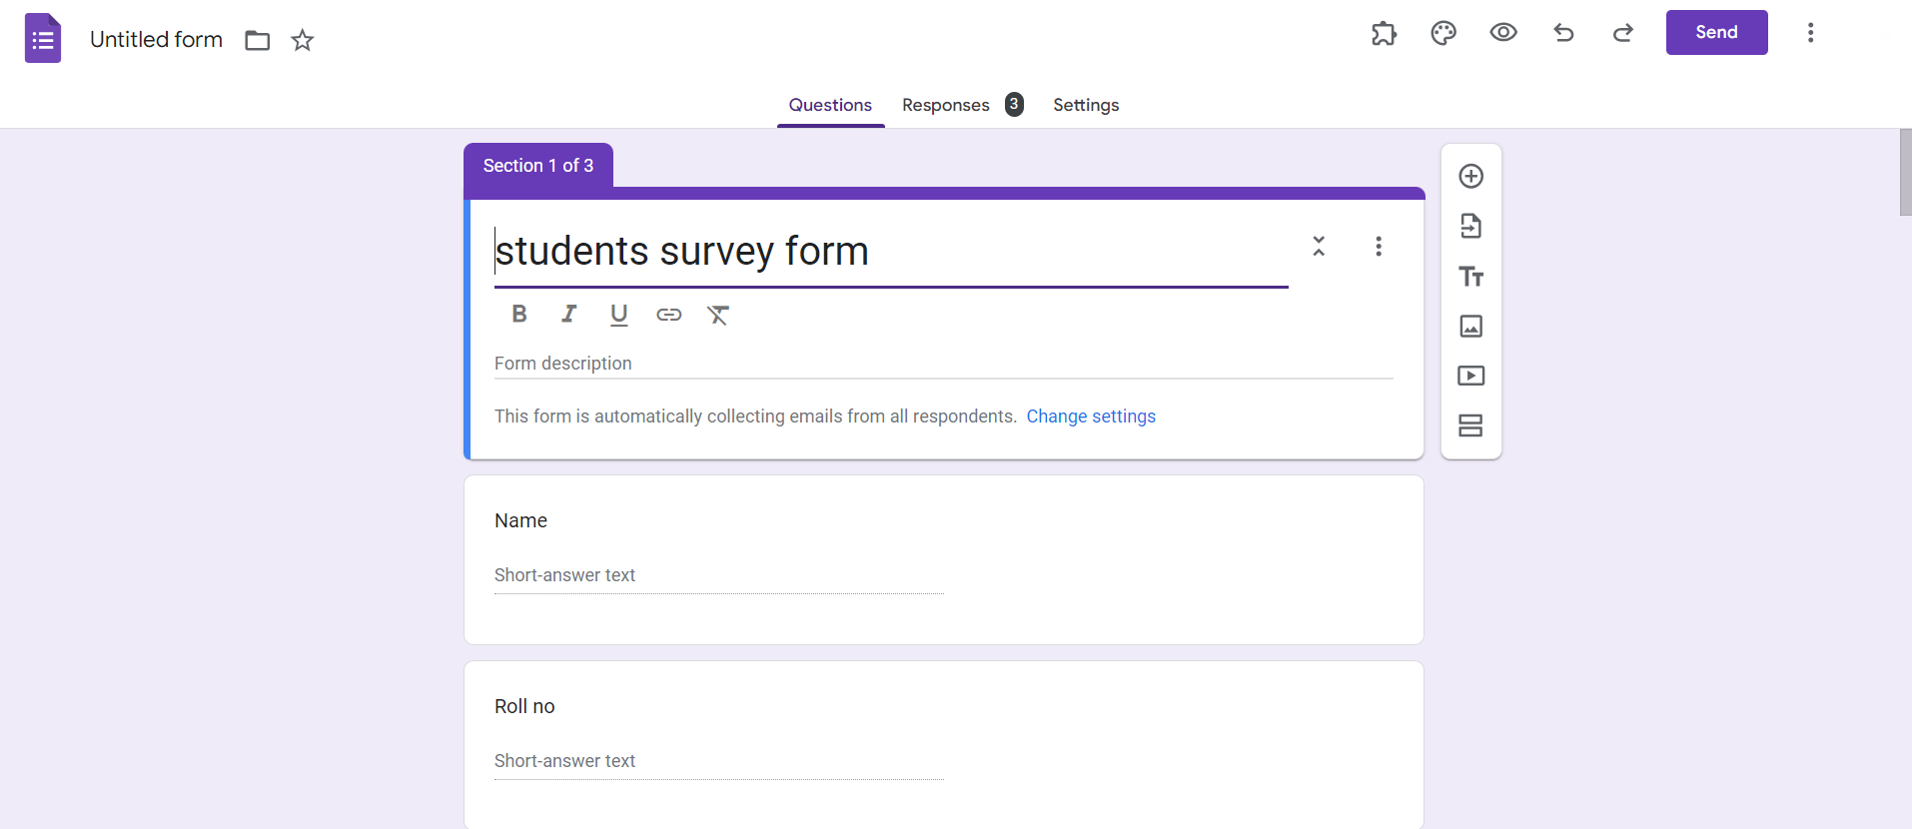
Task: Open the add-ons puzzle icon
Action: [x=1384, y=33]
